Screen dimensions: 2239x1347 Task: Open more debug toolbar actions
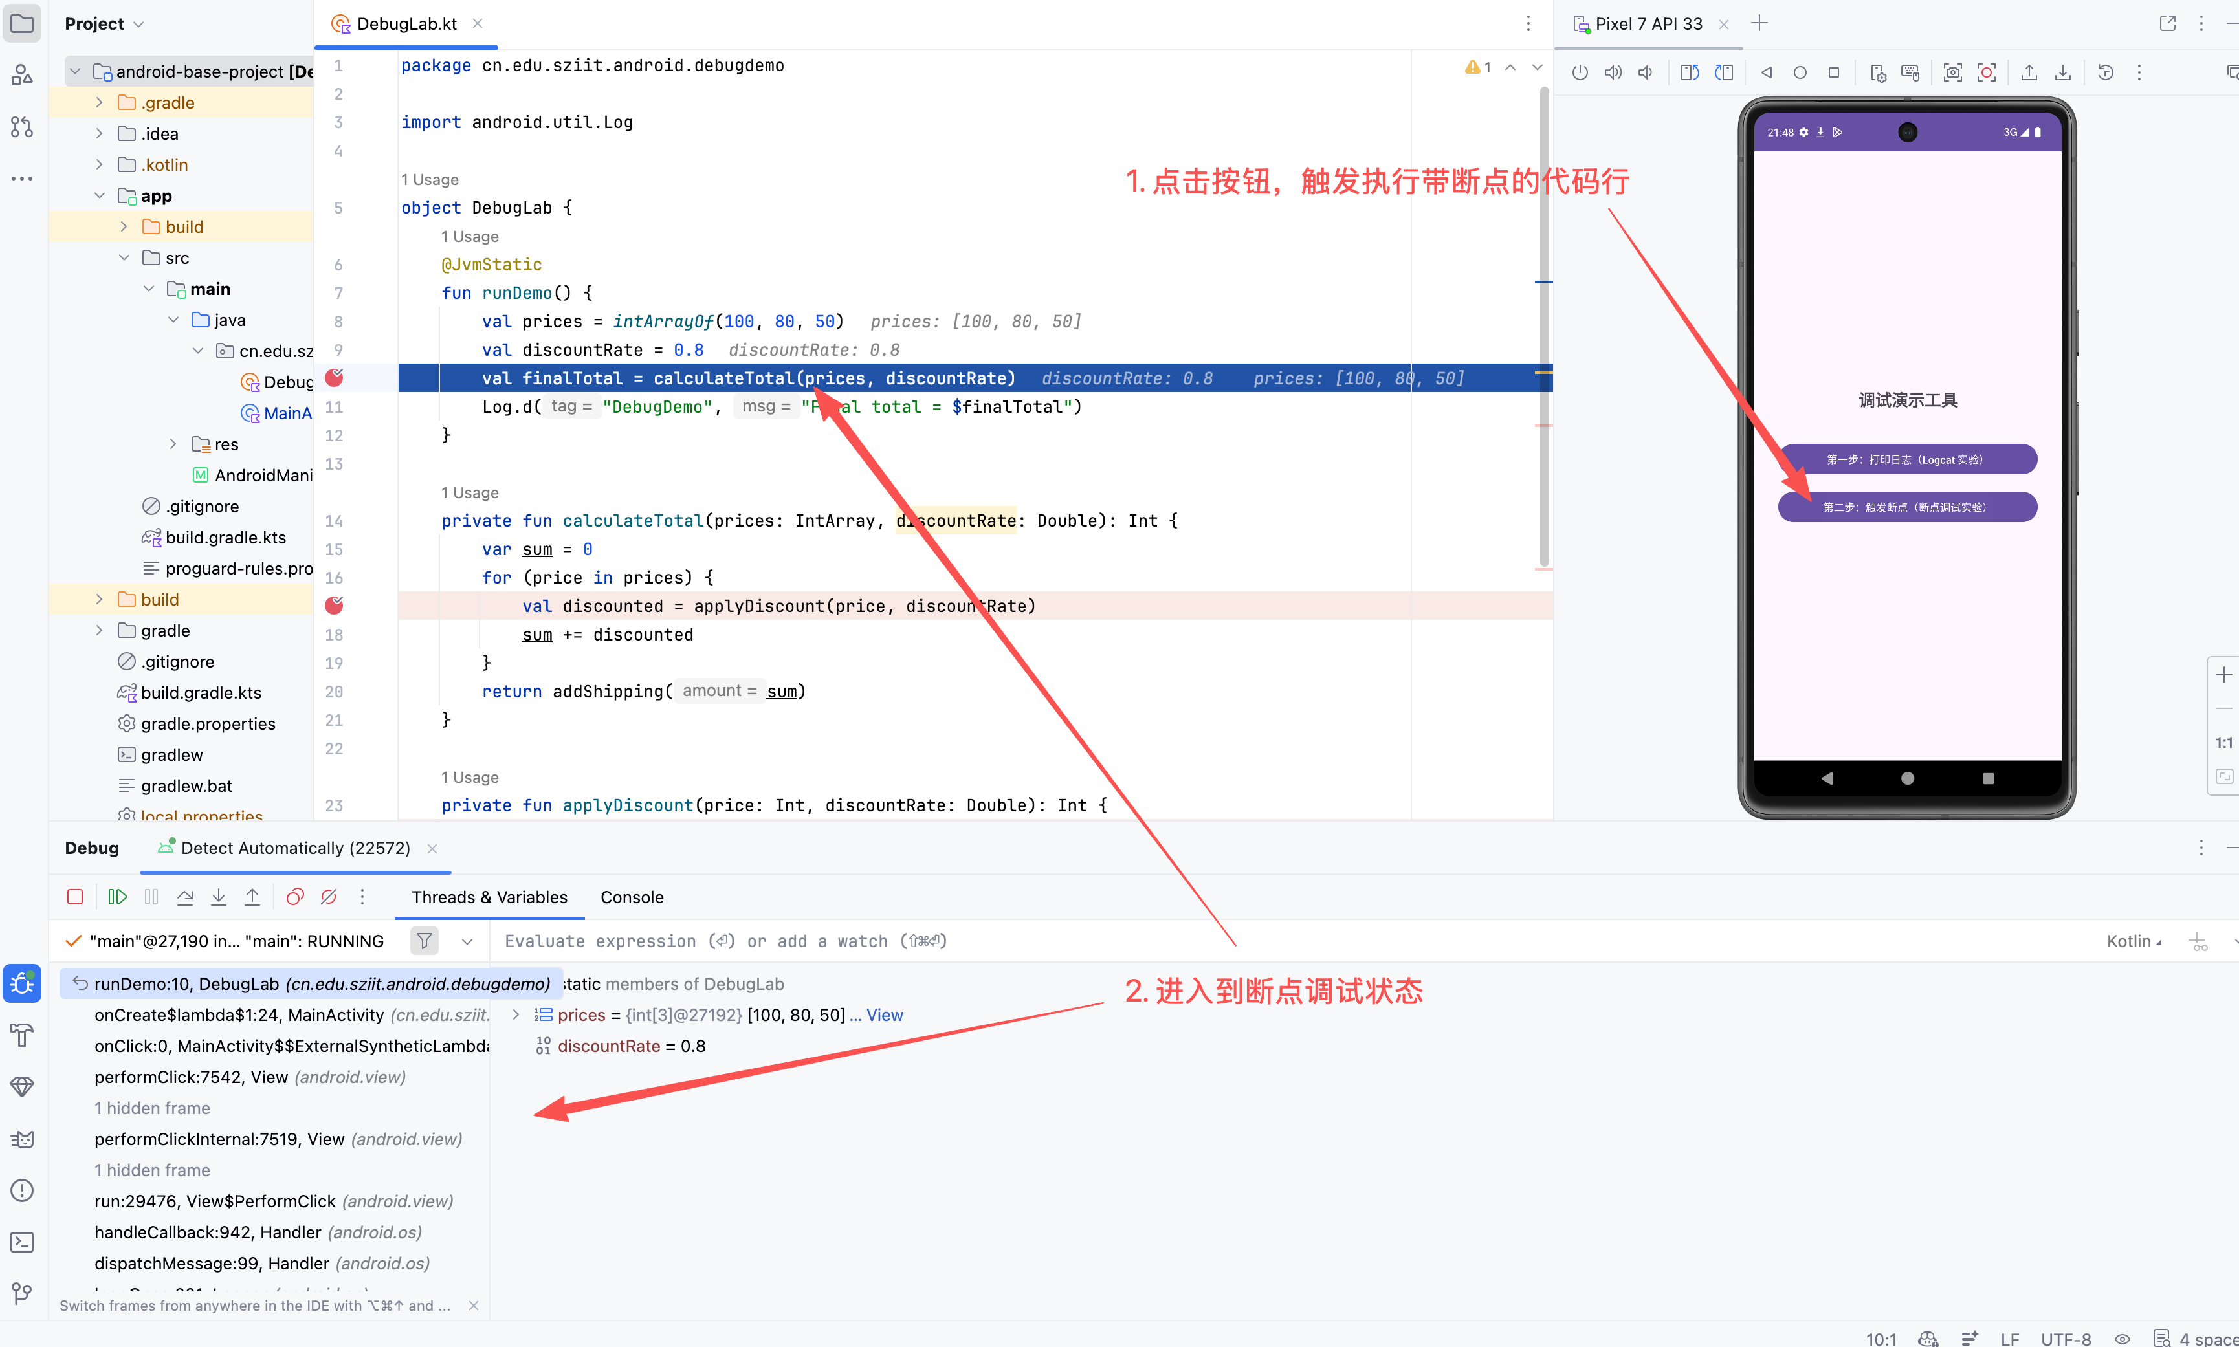[x=362, y=897]
